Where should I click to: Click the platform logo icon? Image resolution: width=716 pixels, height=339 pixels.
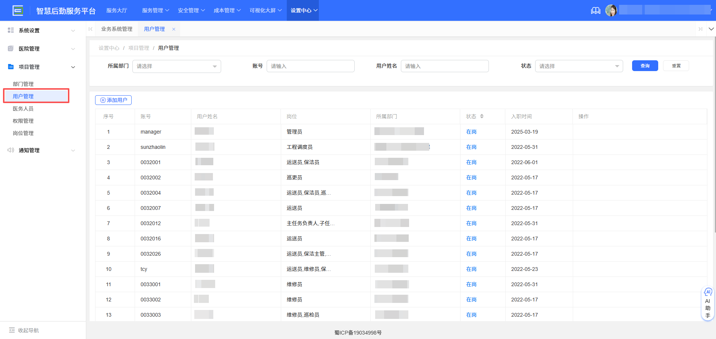click(x=18, y=10)
